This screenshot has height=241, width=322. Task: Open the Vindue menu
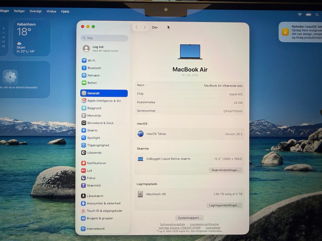[x=51, y=11]
